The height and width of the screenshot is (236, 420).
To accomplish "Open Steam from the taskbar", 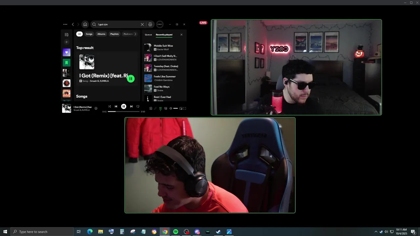I will pos(219,232).
